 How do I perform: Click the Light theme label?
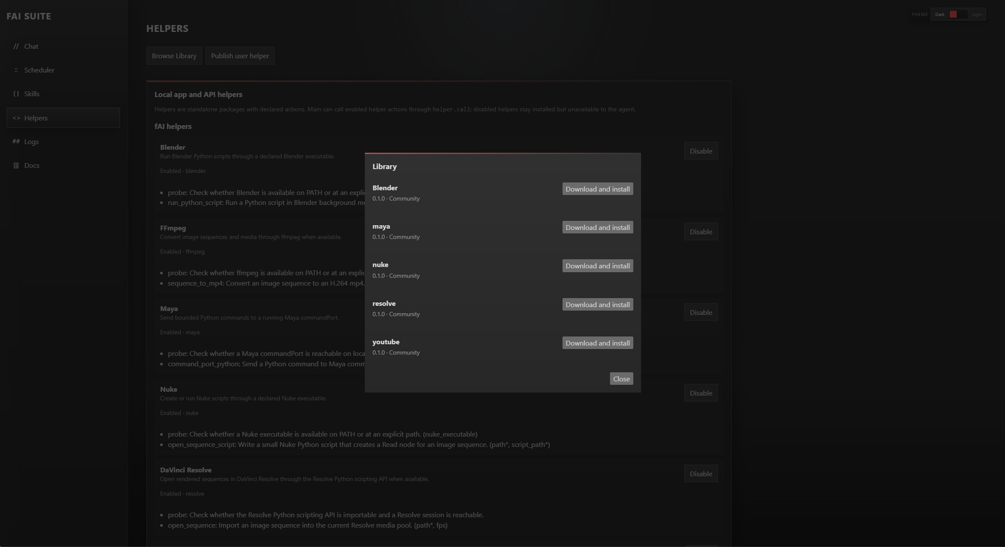[x=977, y=15]
